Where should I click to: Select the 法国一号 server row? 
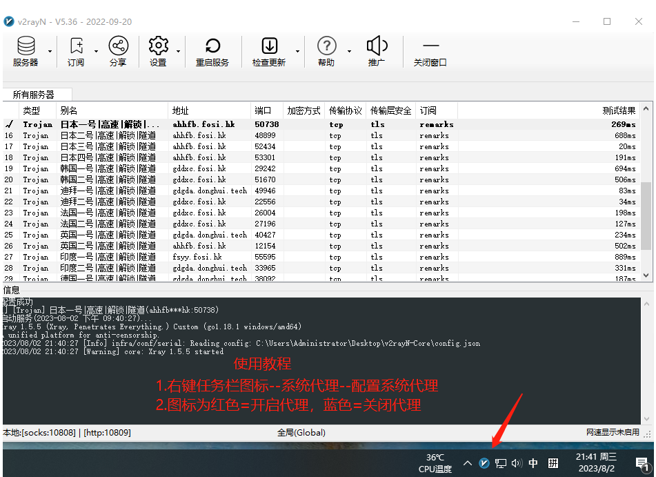(321, 213)
